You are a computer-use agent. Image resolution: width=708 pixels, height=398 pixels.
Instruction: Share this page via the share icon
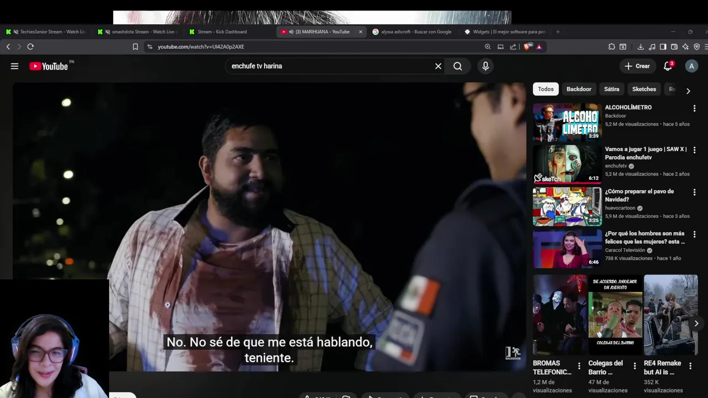[x=513, y=47]
